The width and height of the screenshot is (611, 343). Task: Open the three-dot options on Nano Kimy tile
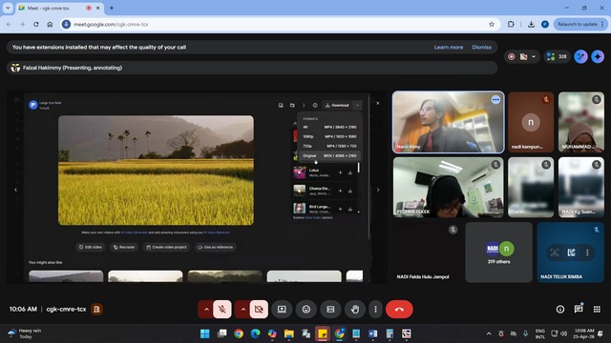495,100
